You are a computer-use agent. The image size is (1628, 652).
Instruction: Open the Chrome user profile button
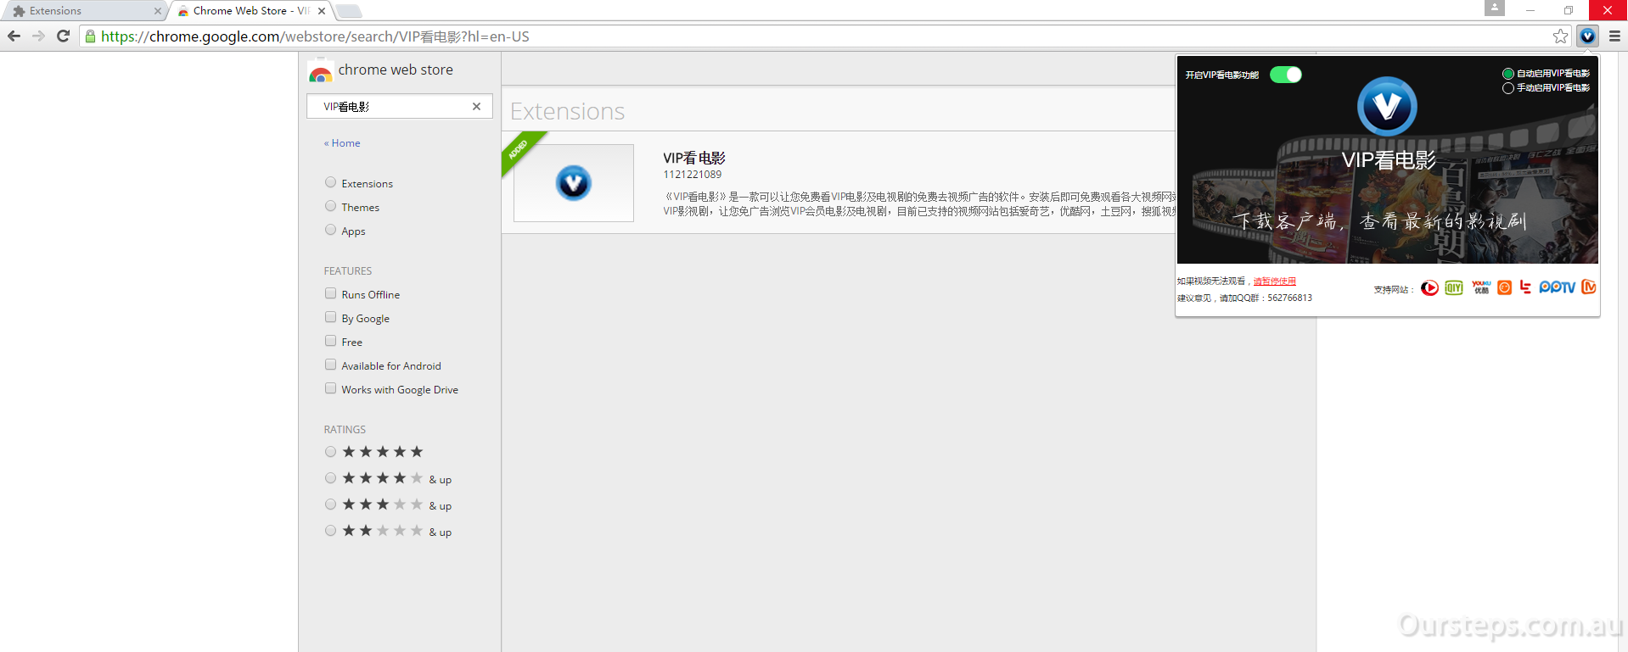(x=1494, y=8)
